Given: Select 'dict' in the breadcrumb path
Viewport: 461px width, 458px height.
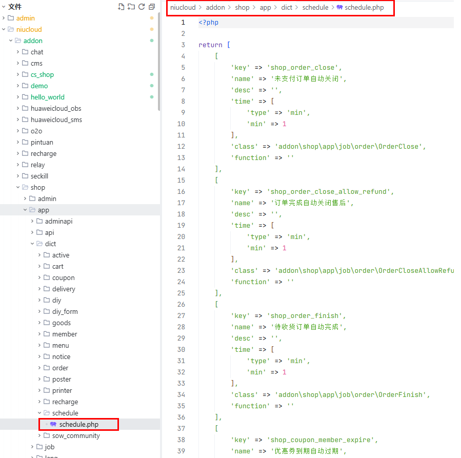Looking at the screenshot, I should click(287, 8).
